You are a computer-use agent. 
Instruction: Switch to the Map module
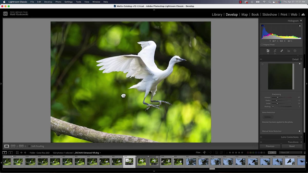pyautogui.click(x=245, y=15)
